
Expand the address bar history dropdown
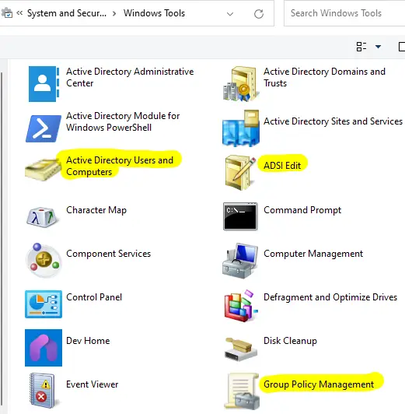pyautogui.click(x=230, y=14)
